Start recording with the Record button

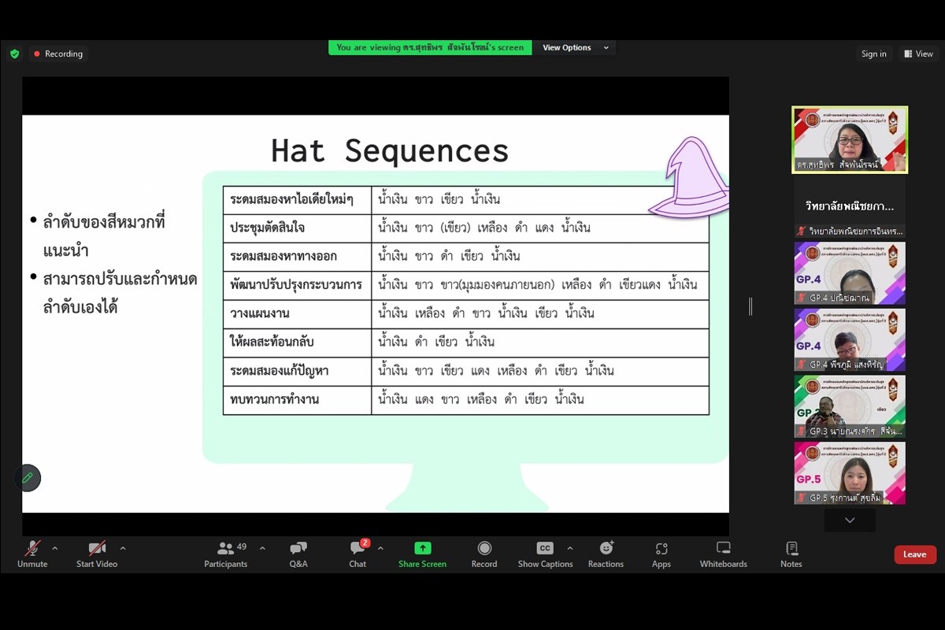coord(484,548)
